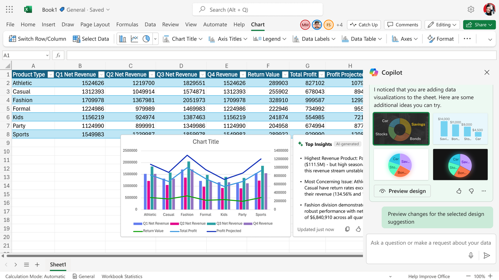Image resolution: width=499 pixels, height=280 pixels.
Task: Toggle the Product Type column filter
Action: pyautogui.click(x=51, y=74)
